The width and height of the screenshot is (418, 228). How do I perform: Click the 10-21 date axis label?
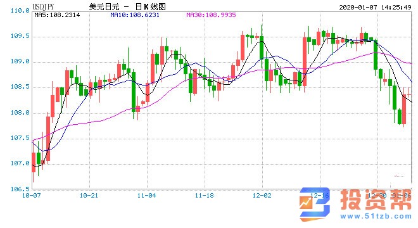point(89,196)
